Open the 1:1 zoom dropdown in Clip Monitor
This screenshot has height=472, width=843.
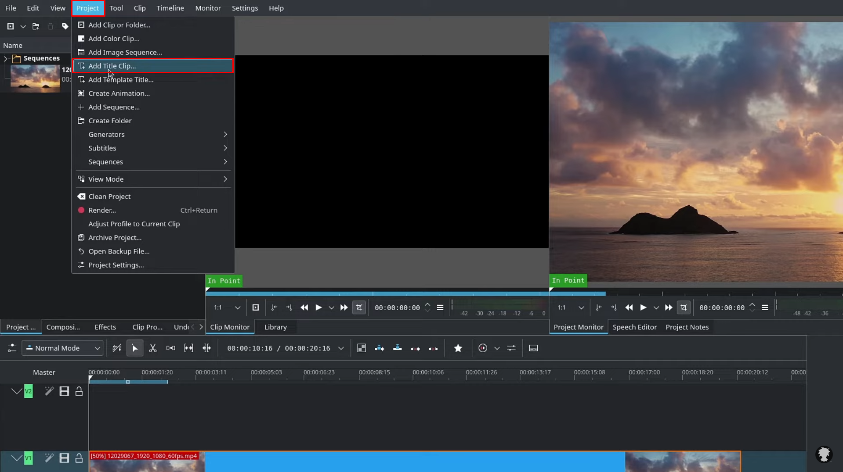[237, 308]
